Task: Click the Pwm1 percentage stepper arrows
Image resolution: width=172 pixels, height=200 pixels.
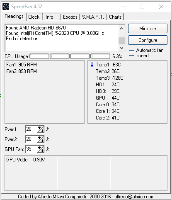Action: coord(41,129)
